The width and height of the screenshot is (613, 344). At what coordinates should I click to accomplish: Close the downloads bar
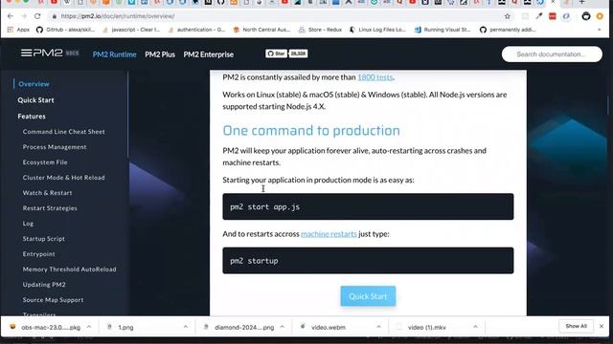pos(602,326)
